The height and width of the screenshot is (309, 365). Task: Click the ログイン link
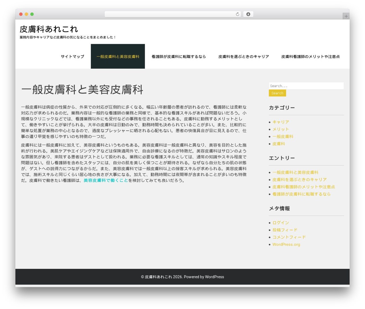(x=281, y=223)
